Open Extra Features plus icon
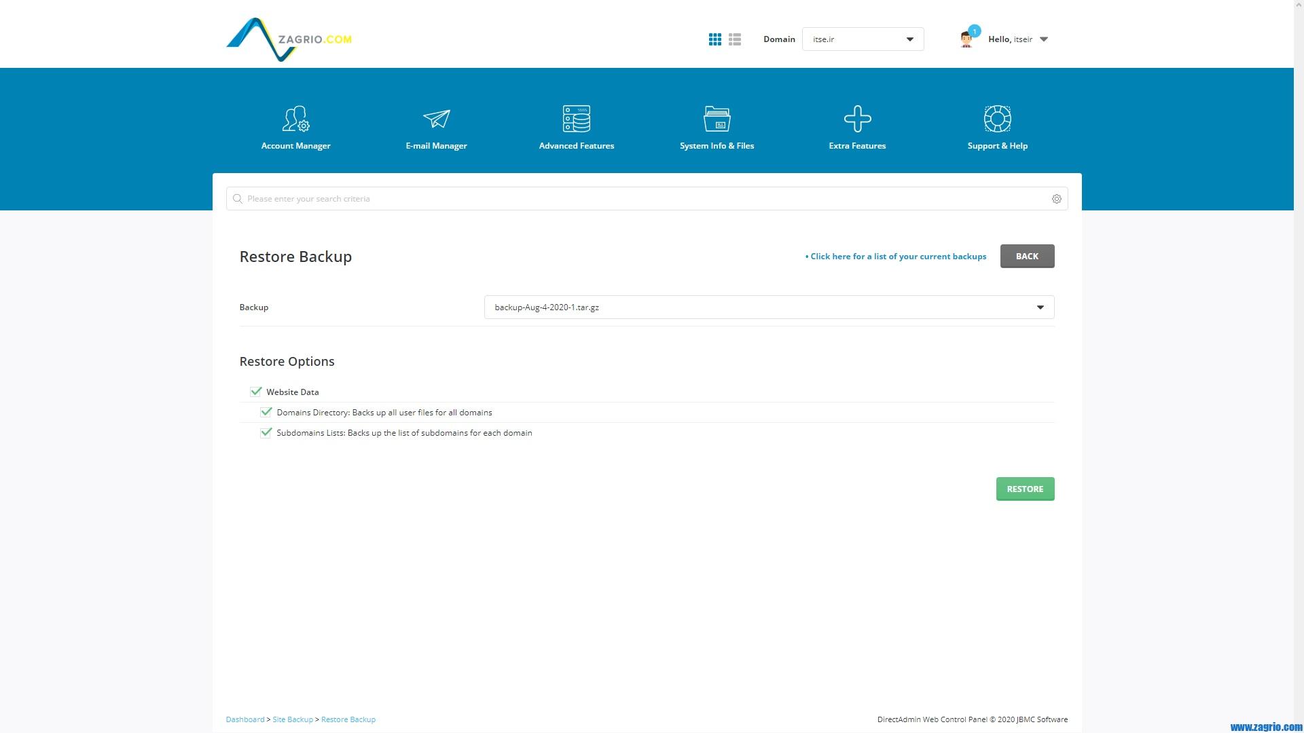This screenshot has width=1304, height=733. click(857, 119)
